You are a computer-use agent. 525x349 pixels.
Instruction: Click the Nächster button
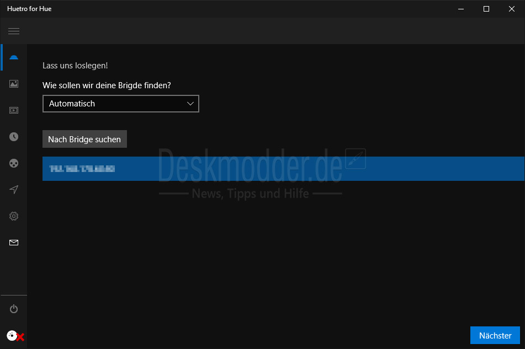[x=495, y=335]
